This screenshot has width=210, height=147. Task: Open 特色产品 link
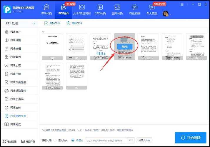[28, 141]
